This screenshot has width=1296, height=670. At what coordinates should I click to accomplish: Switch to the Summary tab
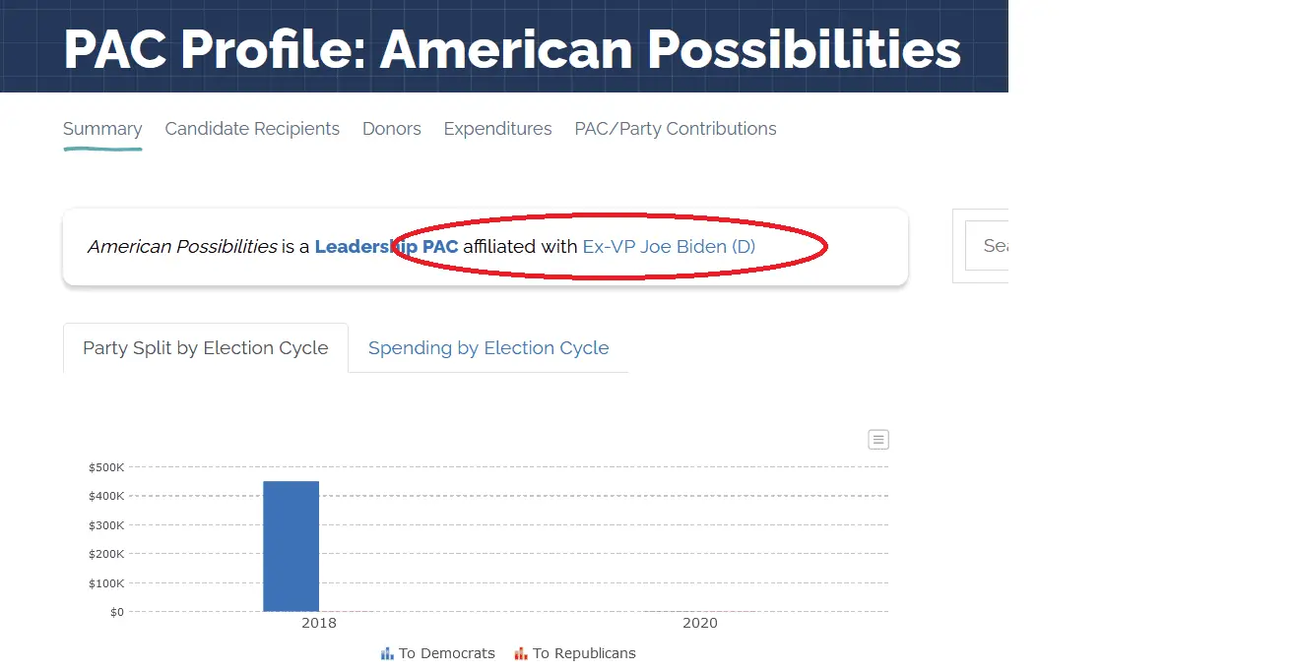102,129
